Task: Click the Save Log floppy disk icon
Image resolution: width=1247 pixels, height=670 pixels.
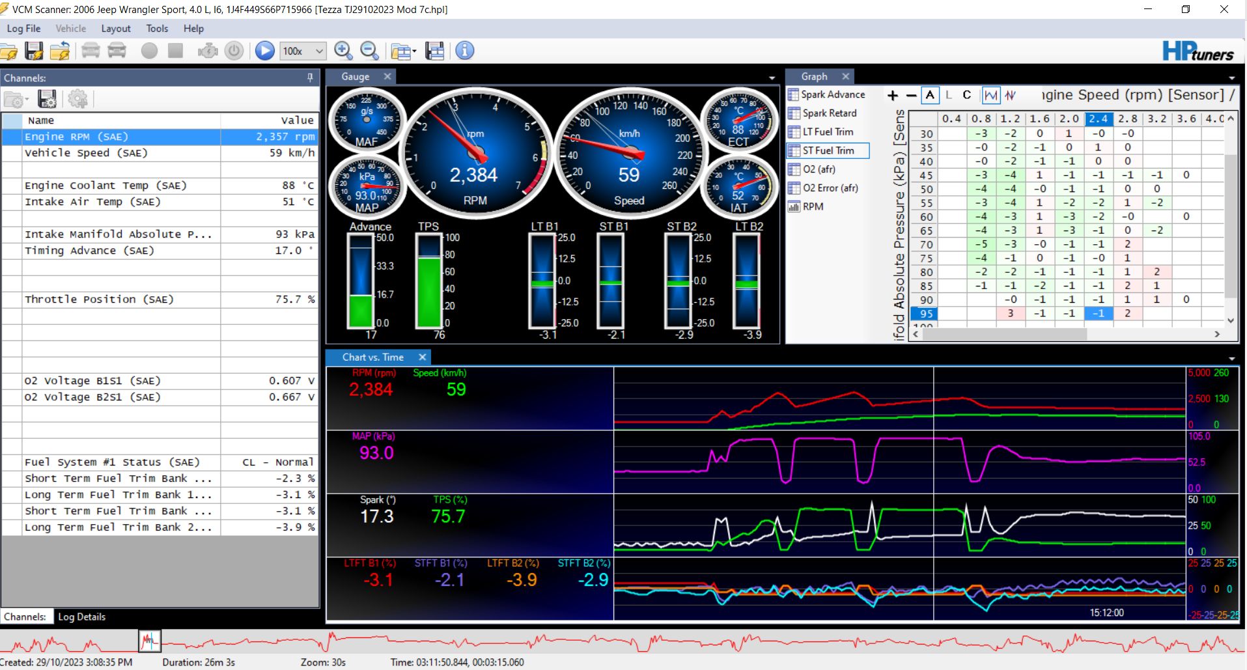Action: (x=34, y=51)
